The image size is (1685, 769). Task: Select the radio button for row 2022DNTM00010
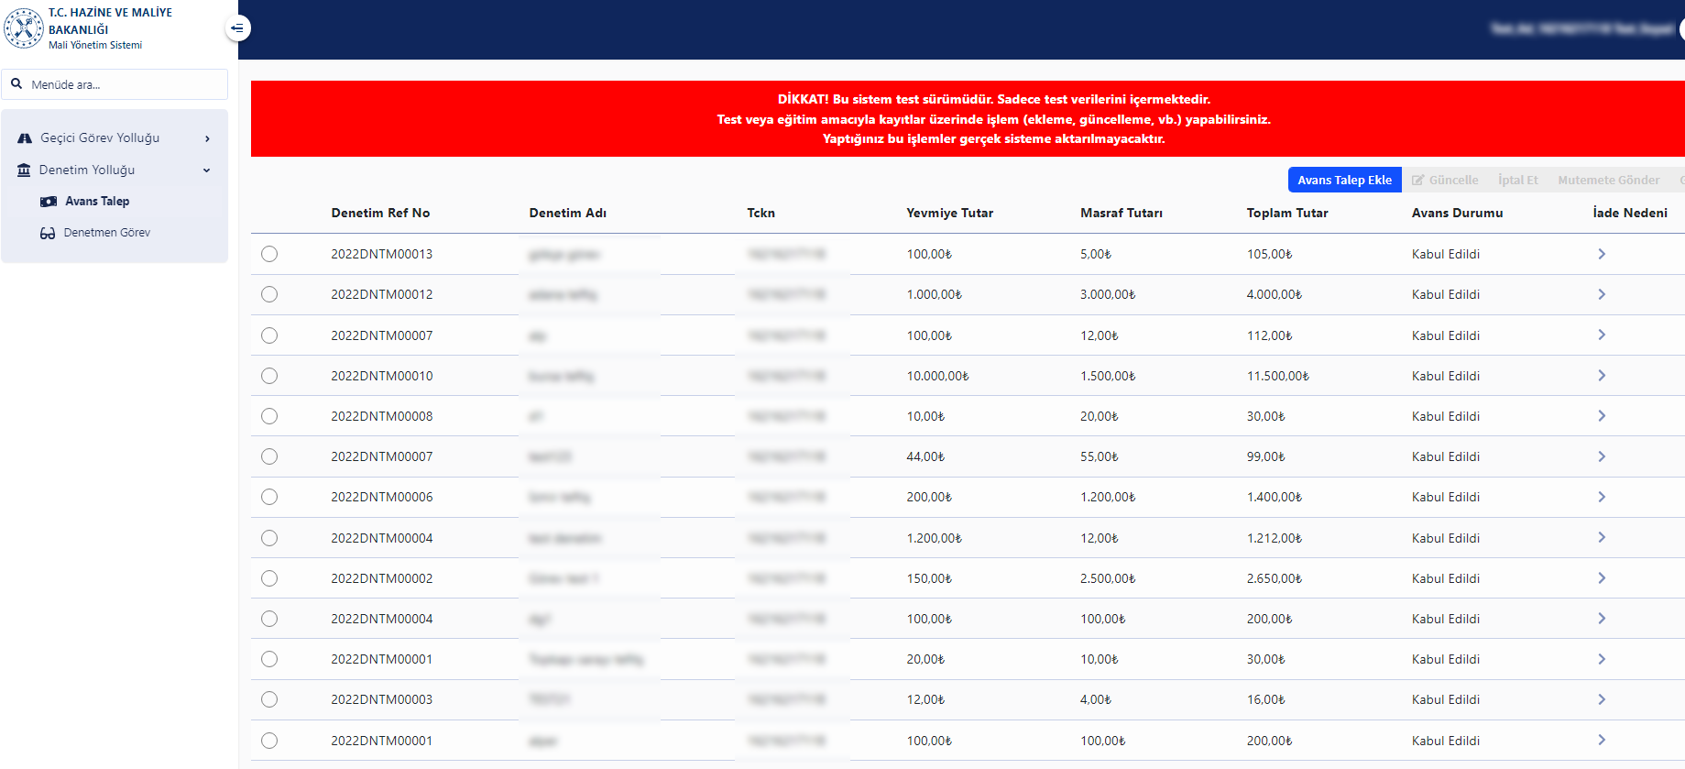[x=269, y=376]
